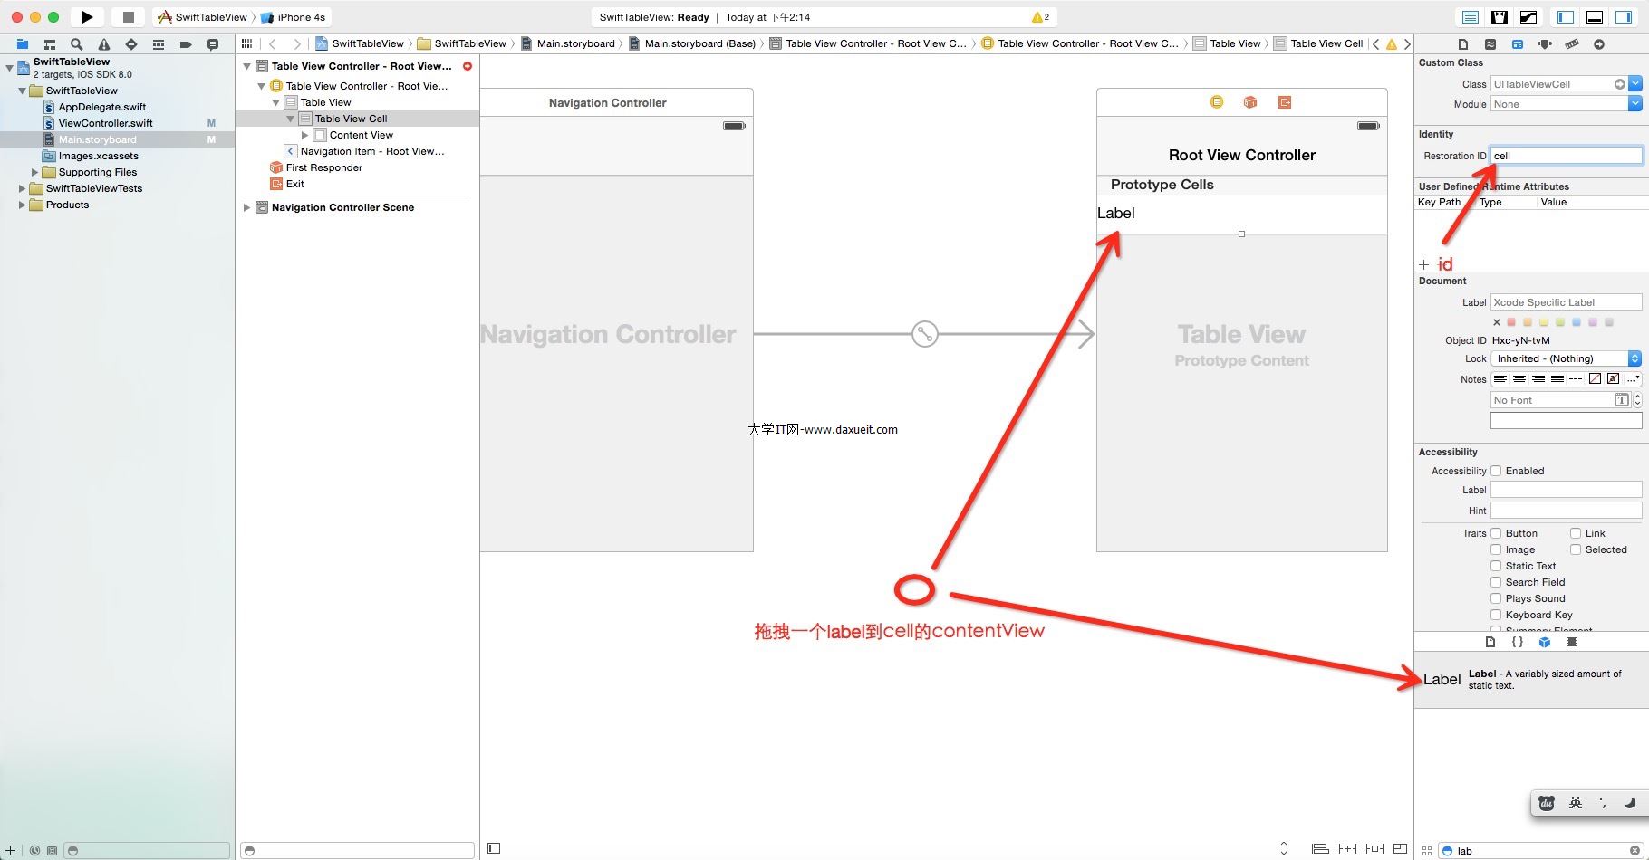Hide the left Navigator pane
Screen dimensions: 1649x860
pos(1566,17)
